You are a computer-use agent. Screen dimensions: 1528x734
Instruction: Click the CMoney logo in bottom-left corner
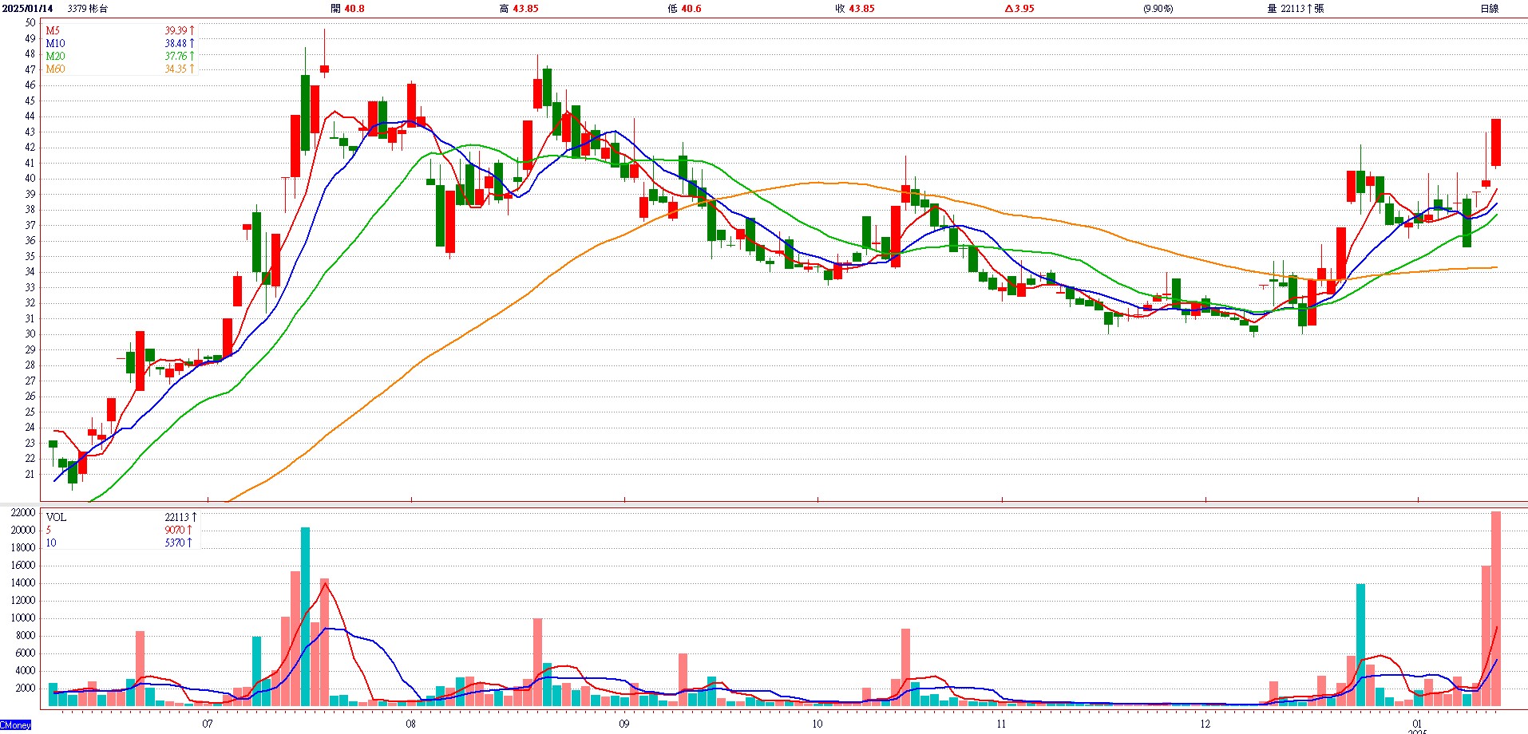pos(16,725)
